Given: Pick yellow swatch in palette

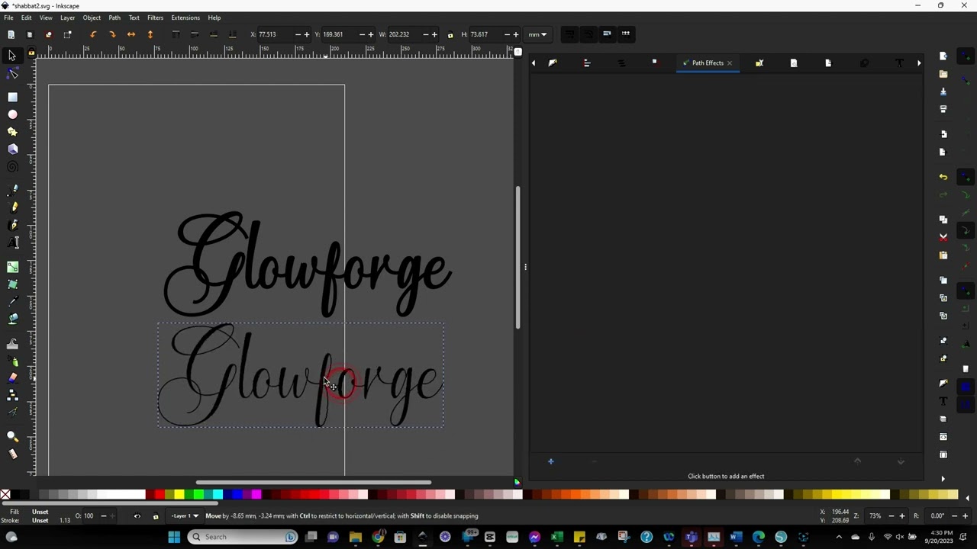Looking at the screenshot, I should click(179, 496).
